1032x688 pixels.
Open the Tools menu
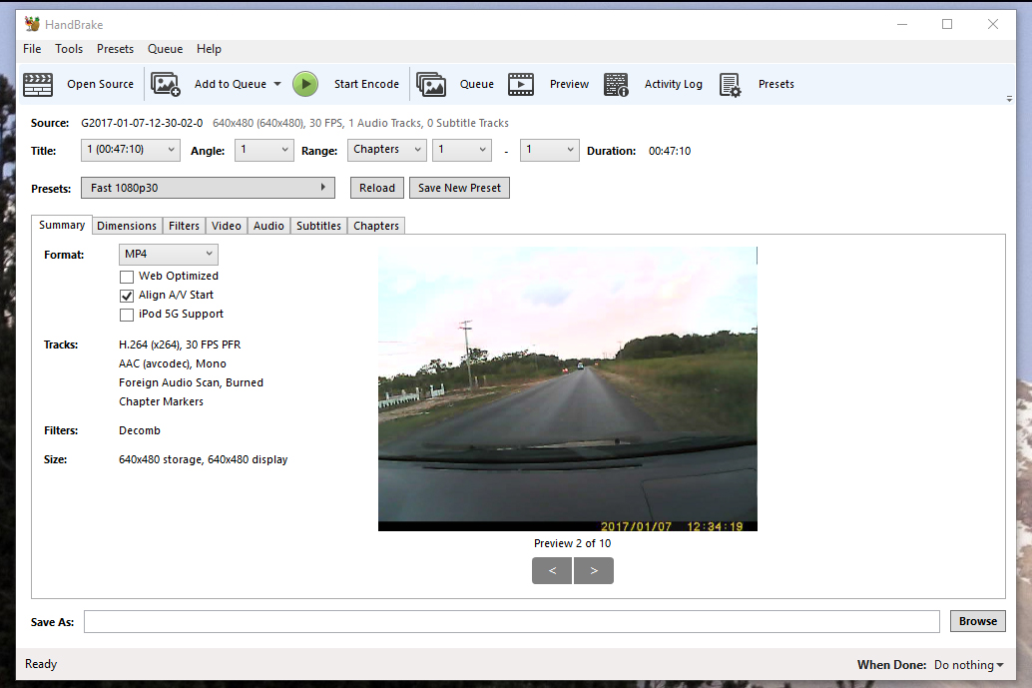pyautogui.click(x=69, y=49)
